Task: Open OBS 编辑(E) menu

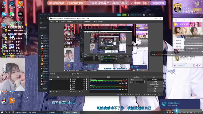Action: pos(58,21)
